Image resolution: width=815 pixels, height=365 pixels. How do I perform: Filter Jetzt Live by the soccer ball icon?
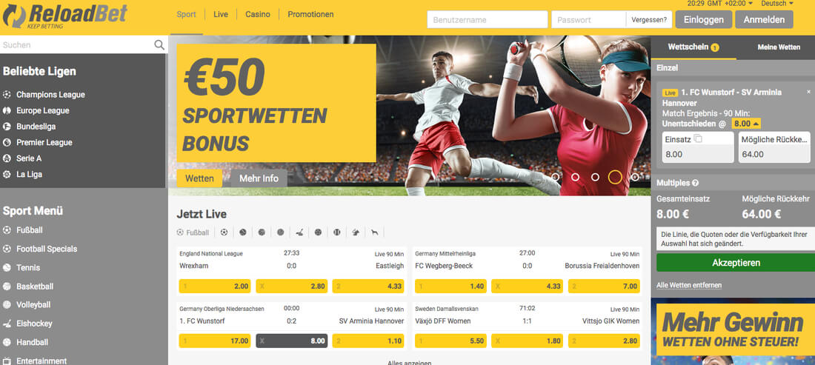[224, 232]
